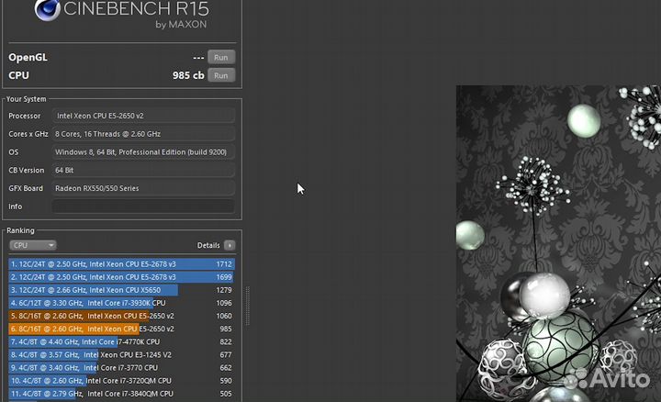This screenshot has height=402, width=661.
Task: Click the panel splitter handle beside ranking
Action: pyautogui.click(x=248, y=306)
